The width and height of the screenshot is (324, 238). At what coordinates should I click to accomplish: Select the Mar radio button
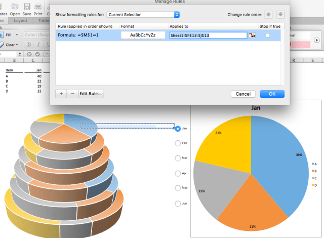(x=178, y=158)
